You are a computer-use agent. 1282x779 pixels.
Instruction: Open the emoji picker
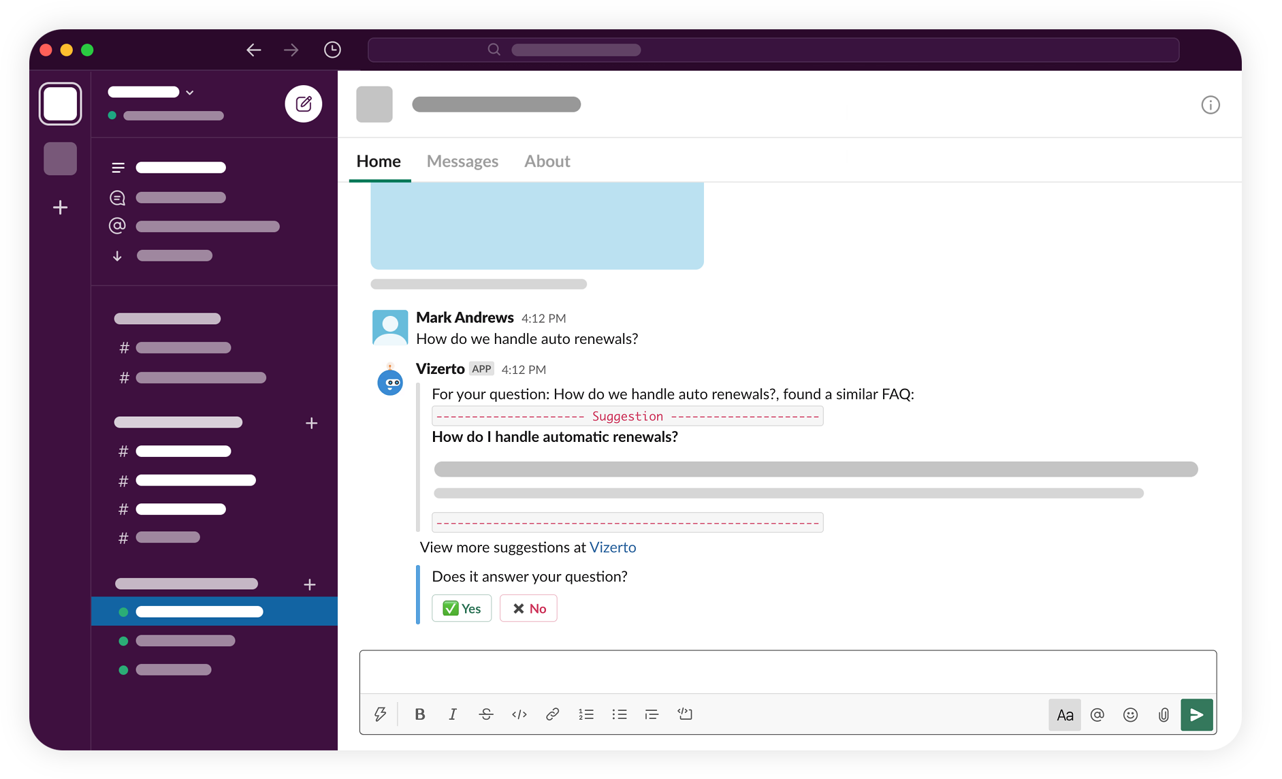[x=1130, y=715]
